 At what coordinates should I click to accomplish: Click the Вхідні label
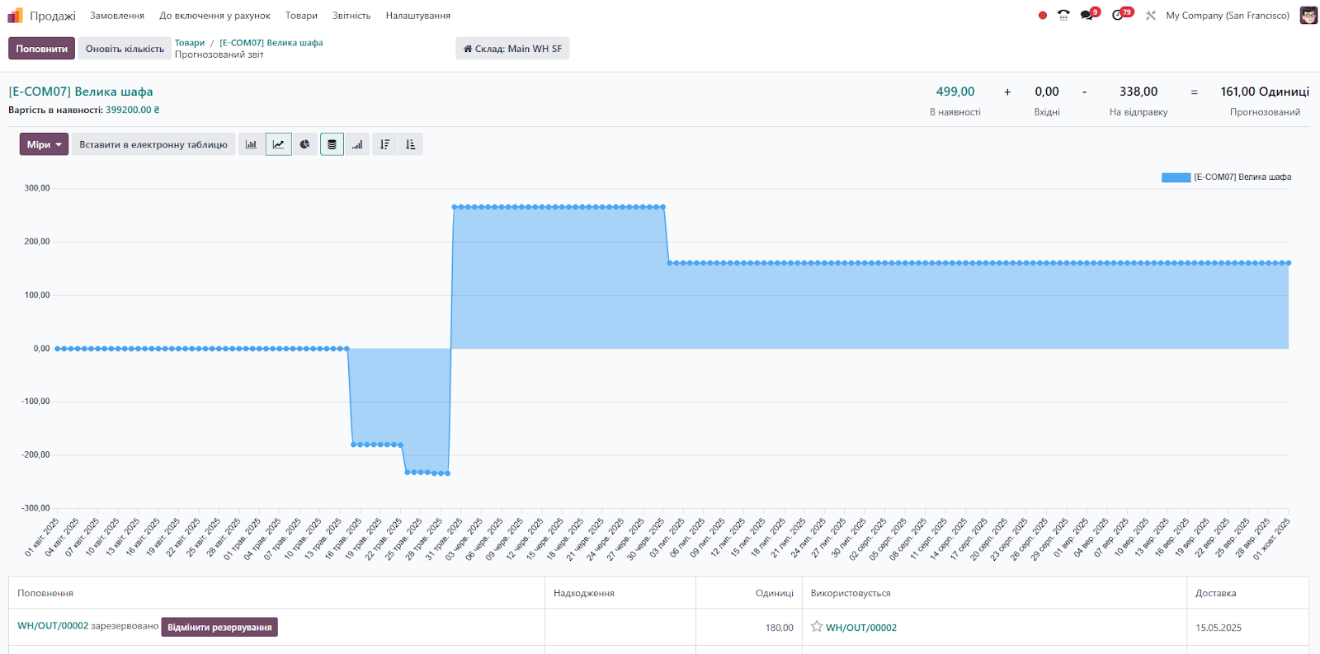pyautogui.click(x=1047, y=112)
